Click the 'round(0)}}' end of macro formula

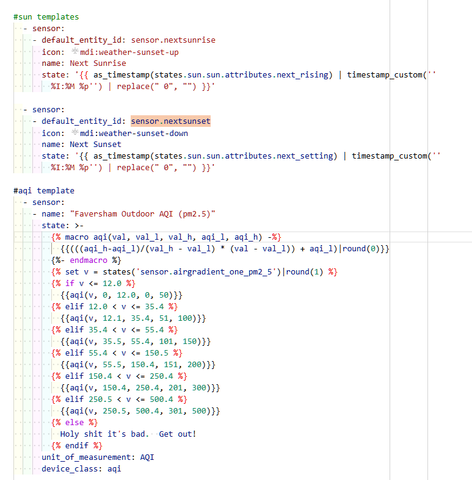click(x=366, y=249)
